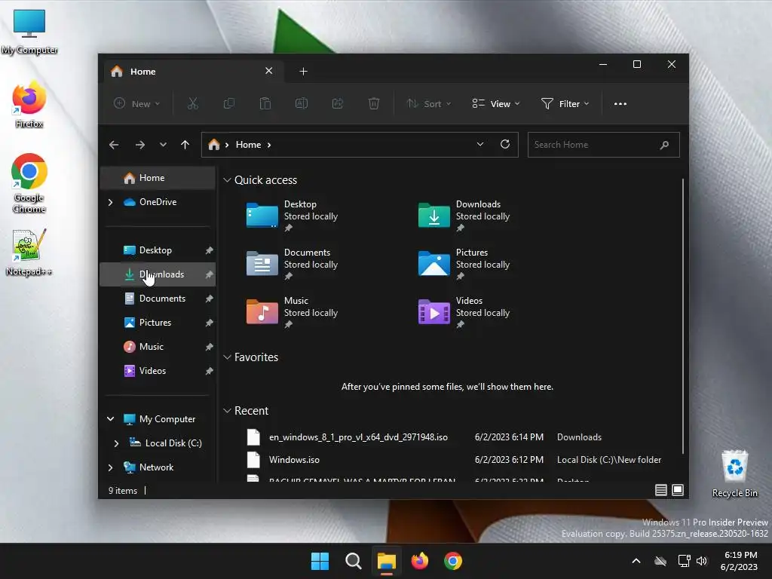Show hidden icons tray chevron
This screenshot has width=772, height=579.
(636, 561)
